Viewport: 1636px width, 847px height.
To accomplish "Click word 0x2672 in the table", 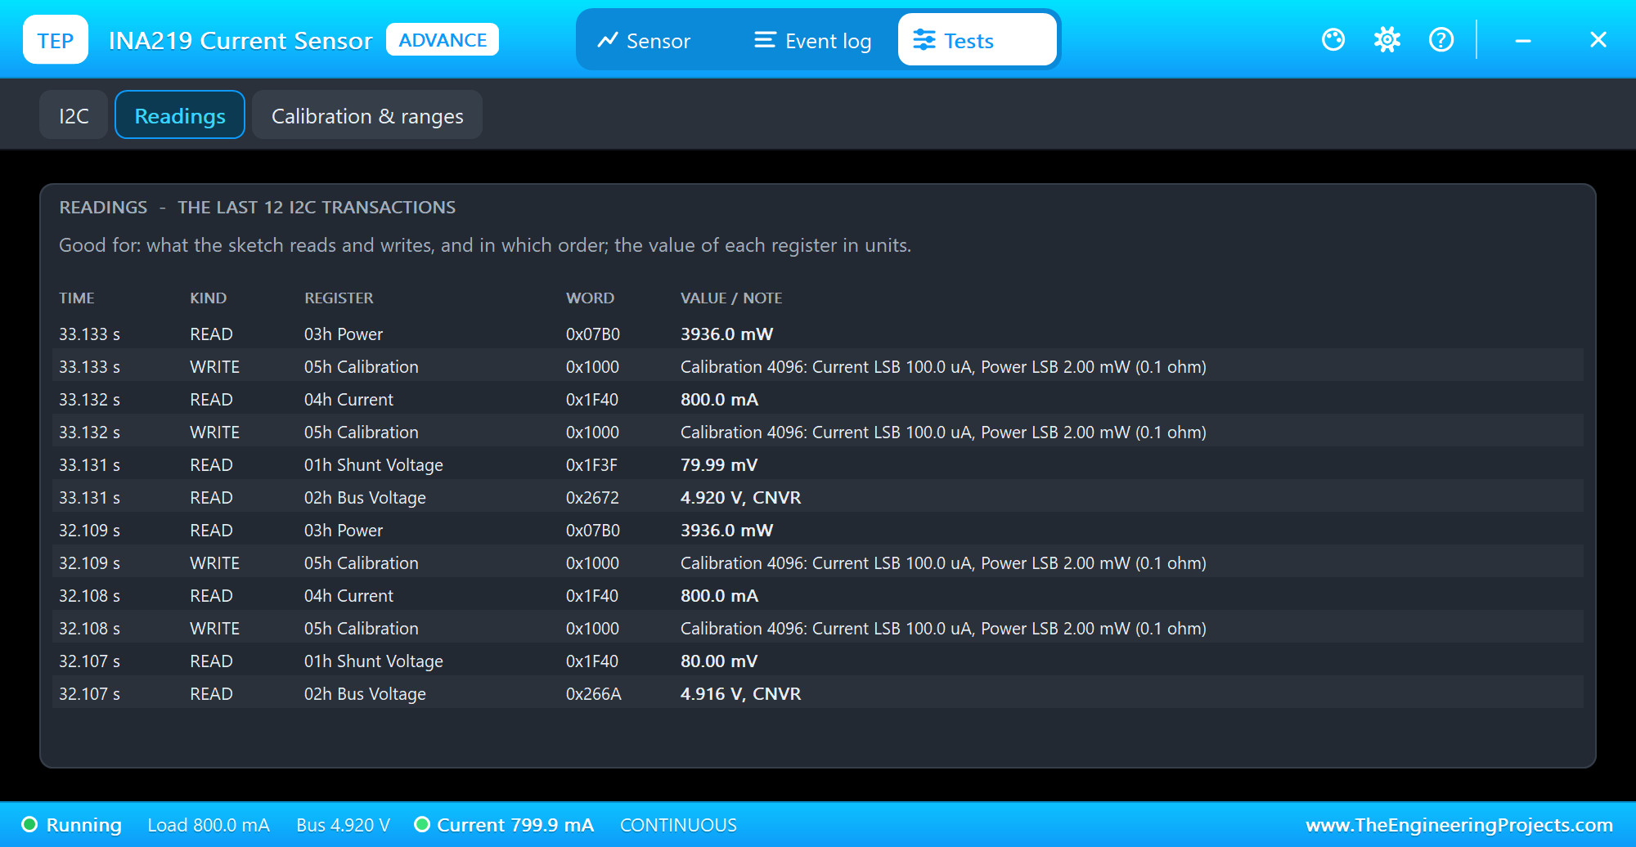I will coord(592,497).
